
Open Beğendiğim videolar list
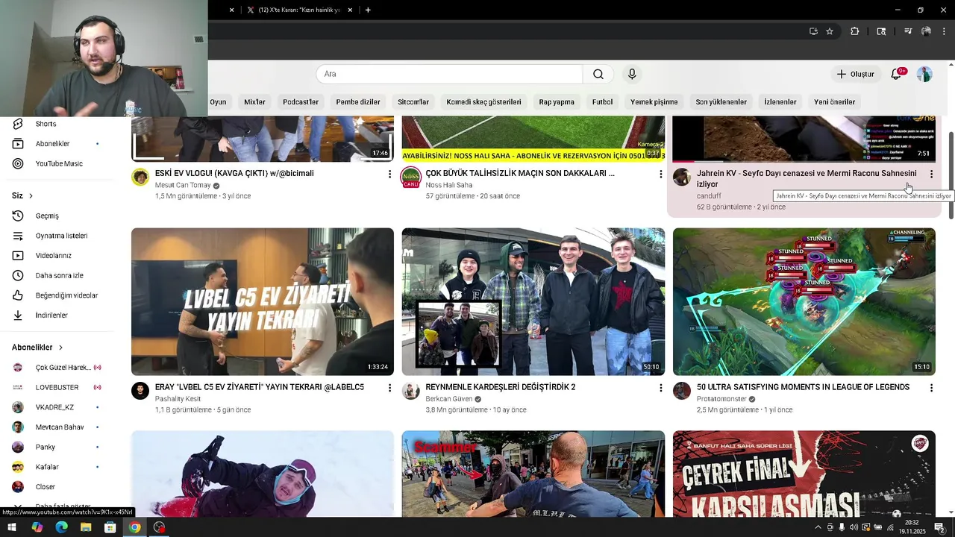pos(57,295)
